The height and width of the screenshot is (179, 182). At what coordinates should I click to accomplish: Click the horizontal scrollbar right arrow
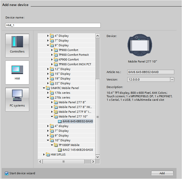pyautogui.click(x=93, y=161)
